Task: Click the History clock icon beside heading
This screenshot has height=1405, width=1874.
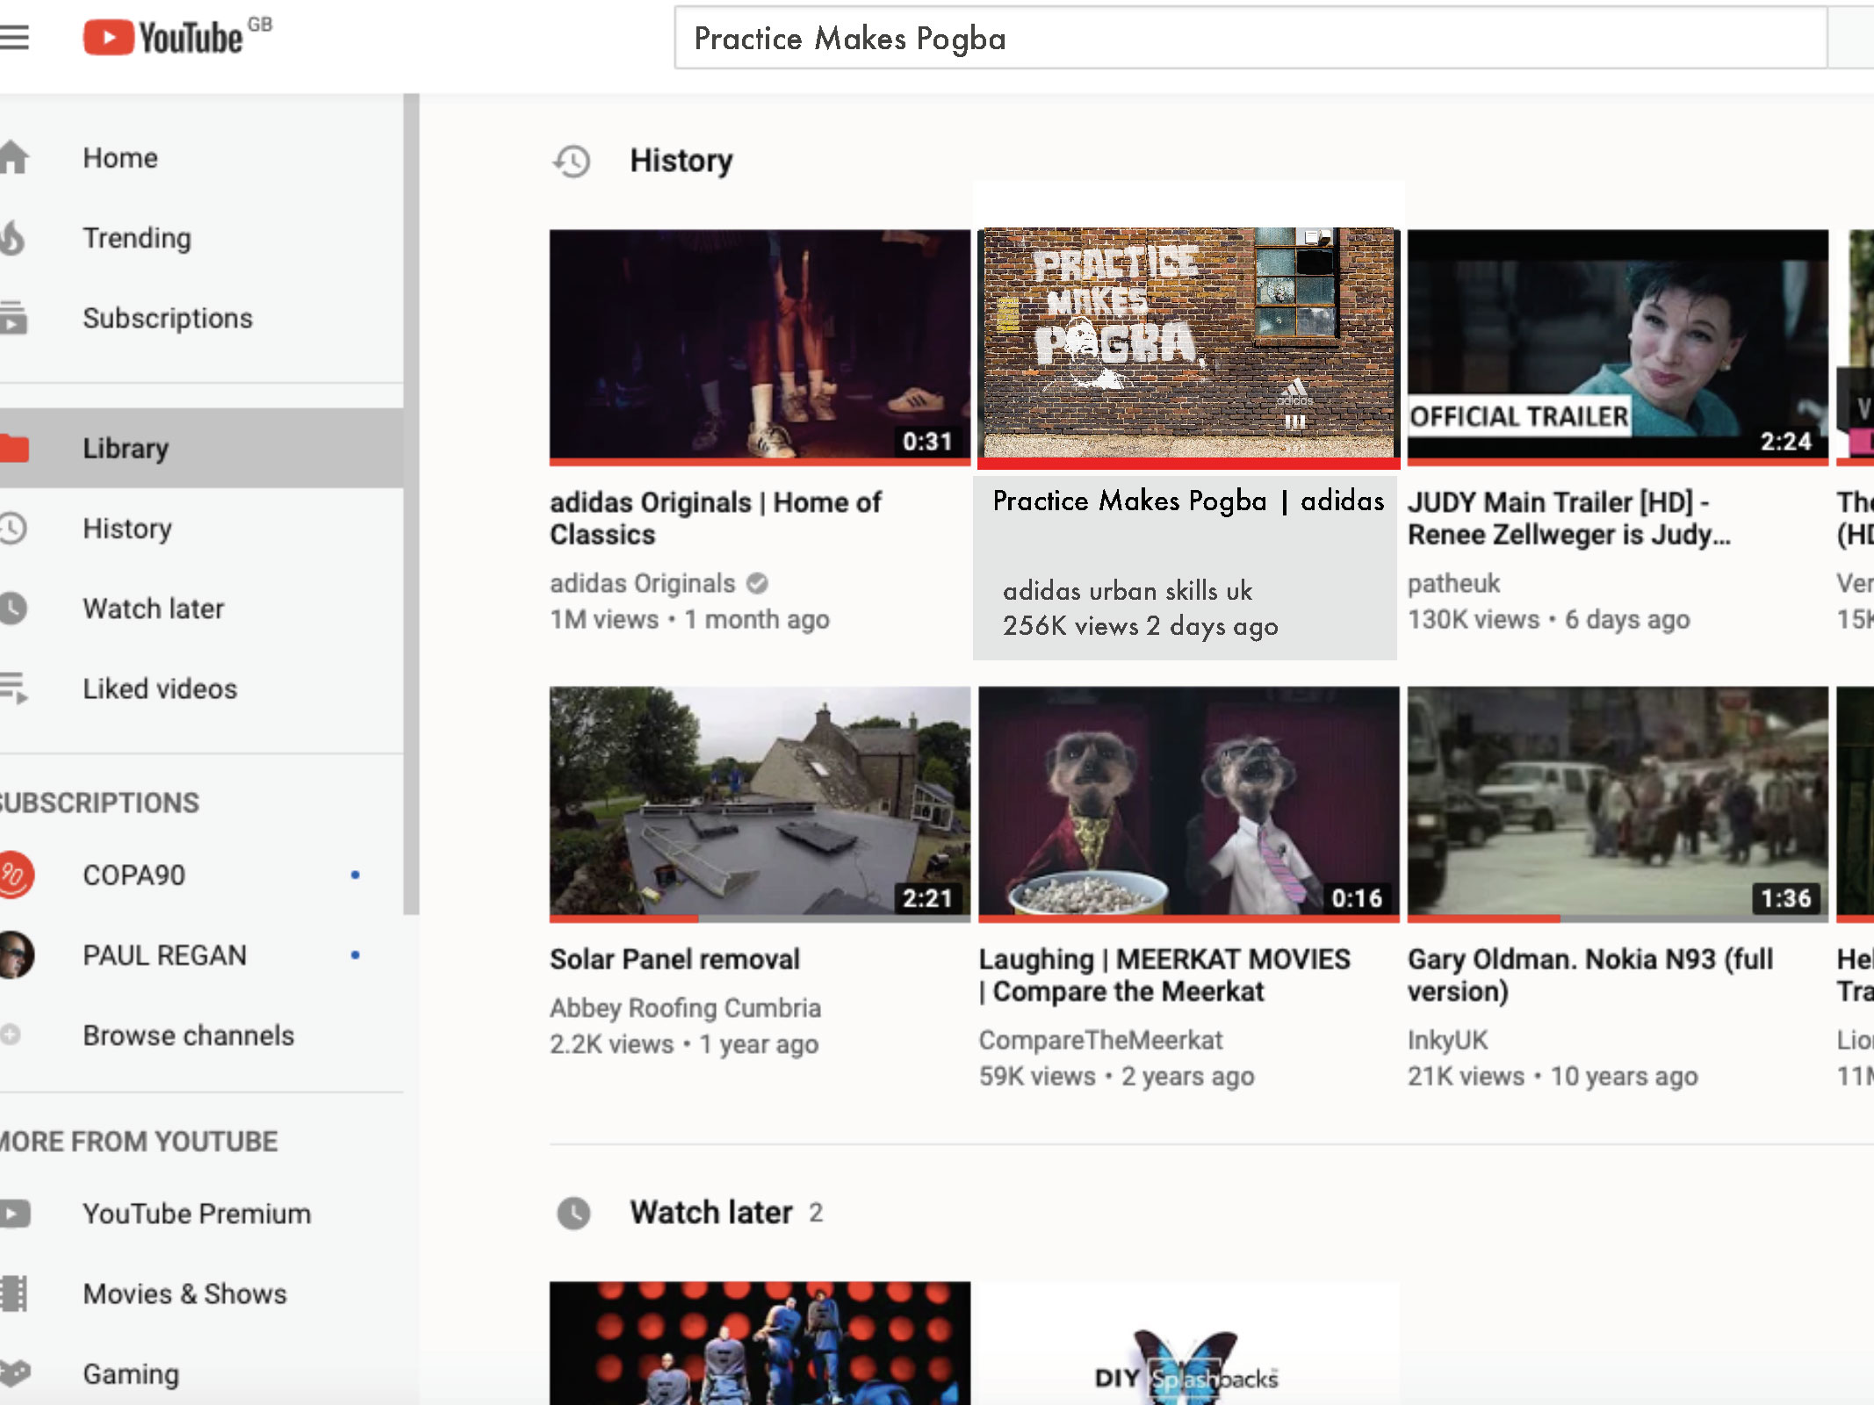Action: (x=572, y=161)
